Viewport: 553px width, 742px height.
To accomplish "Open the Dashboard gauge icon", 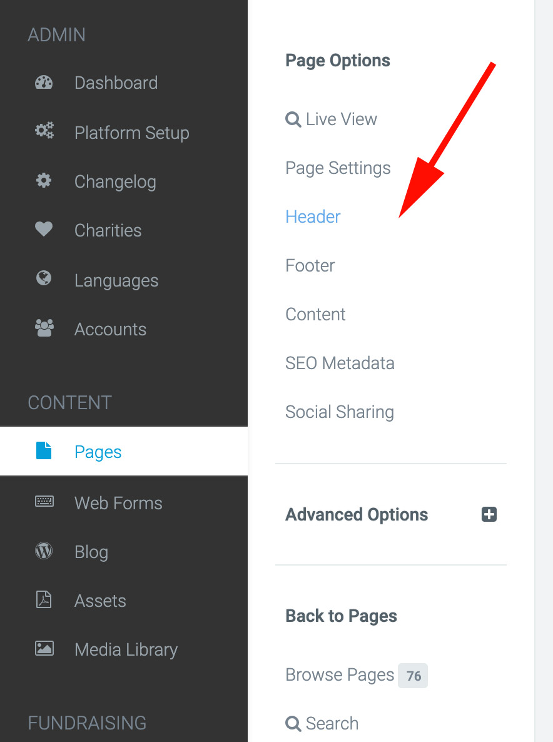I will pos(44,83).
